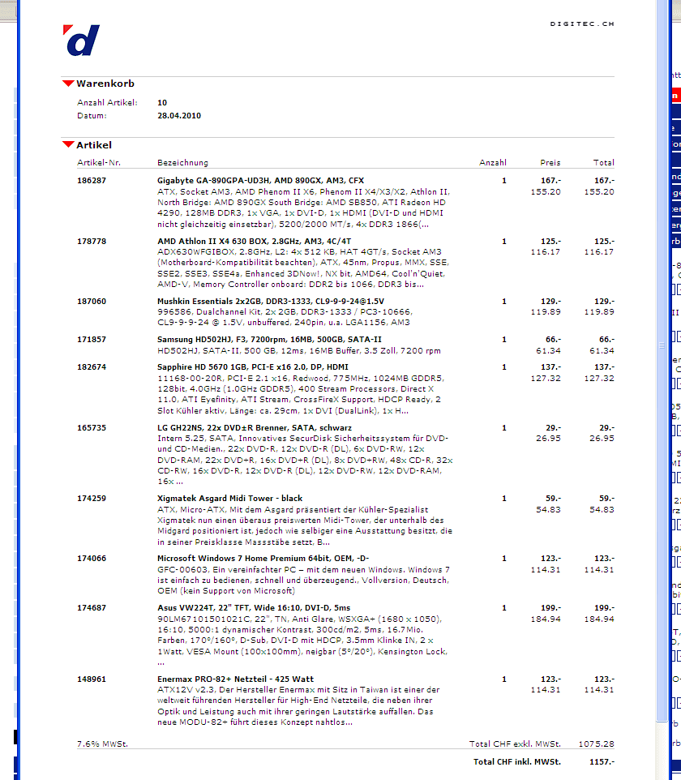Click the Athlon row Preis value 116.17

[x=545, y=252]
